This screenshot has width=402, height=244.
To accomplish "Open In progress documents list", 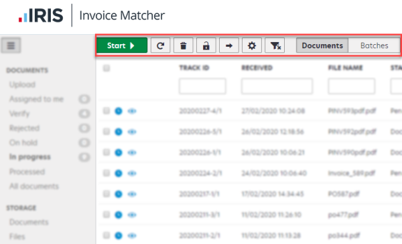I will pyautogui.click(x=30, y=157).
